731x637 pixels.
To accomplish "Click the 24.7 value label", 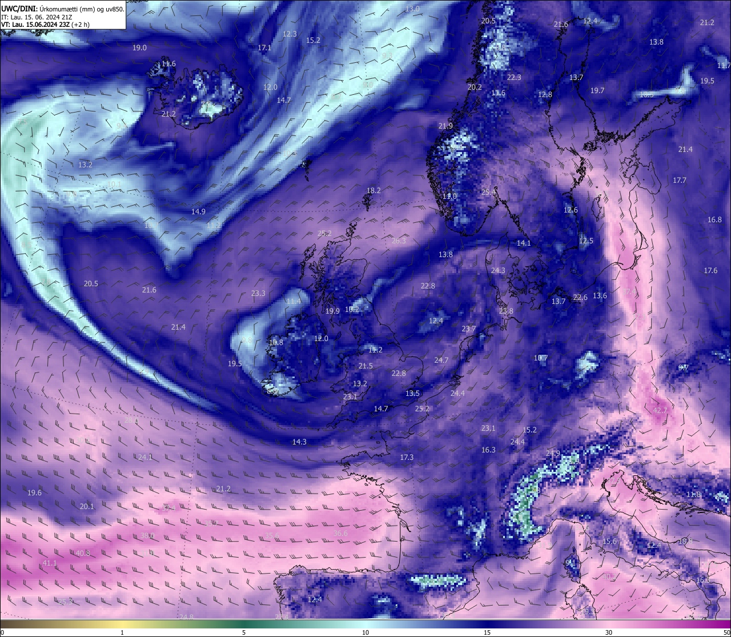I will pyautogui.click(x=441, y=360).
